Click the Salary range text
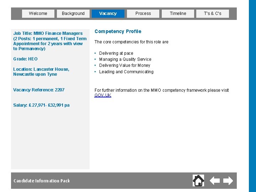 41,105
